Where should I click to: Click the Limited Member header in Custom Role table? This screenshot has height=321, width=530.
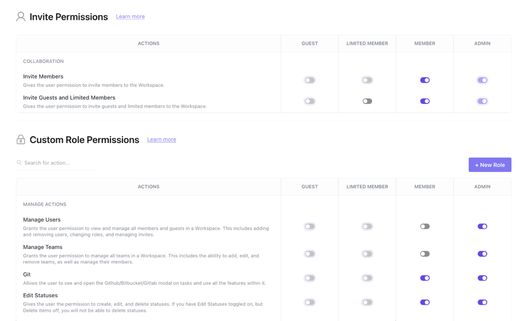click(367, 186)
